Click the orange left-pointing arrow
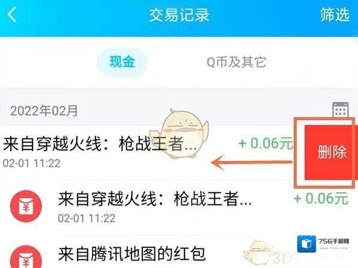This screenshot has height=268, width=358. [252, 162]
